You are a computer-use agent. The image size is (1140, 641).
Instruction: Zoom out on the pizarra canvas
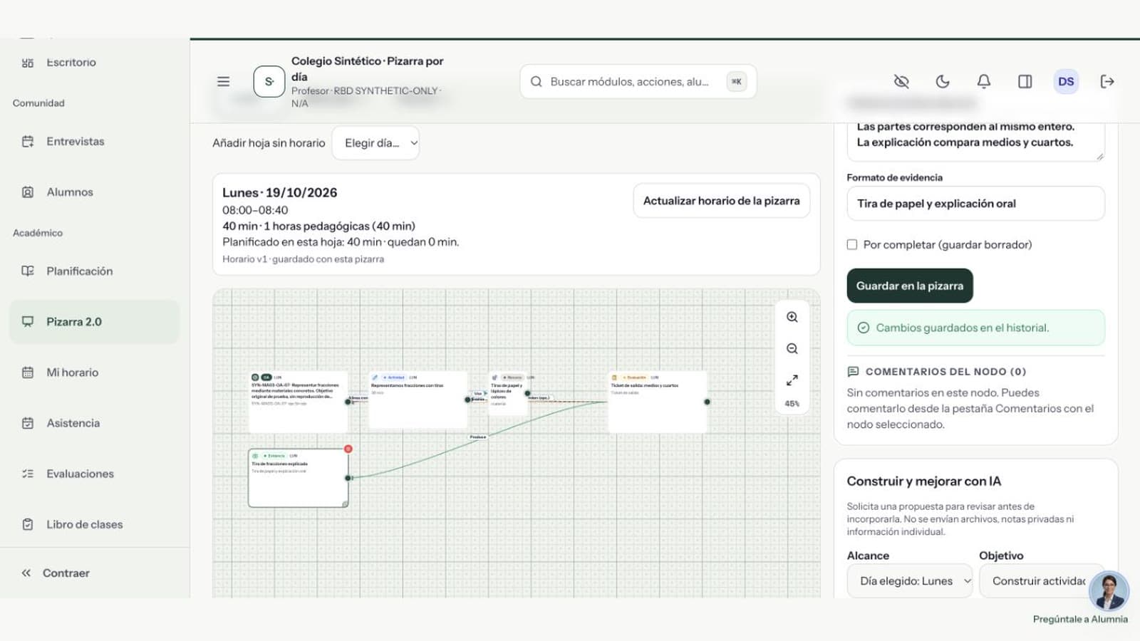792,348
